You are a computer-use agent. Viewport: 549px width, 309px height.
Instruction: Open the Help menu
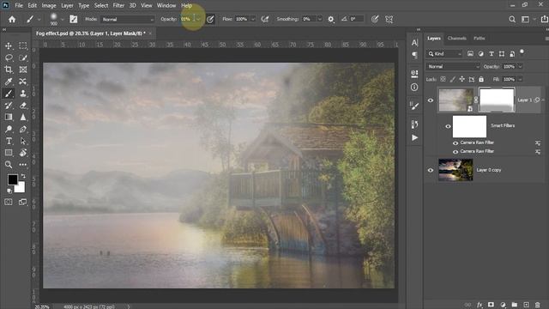(x=187, y=6)
